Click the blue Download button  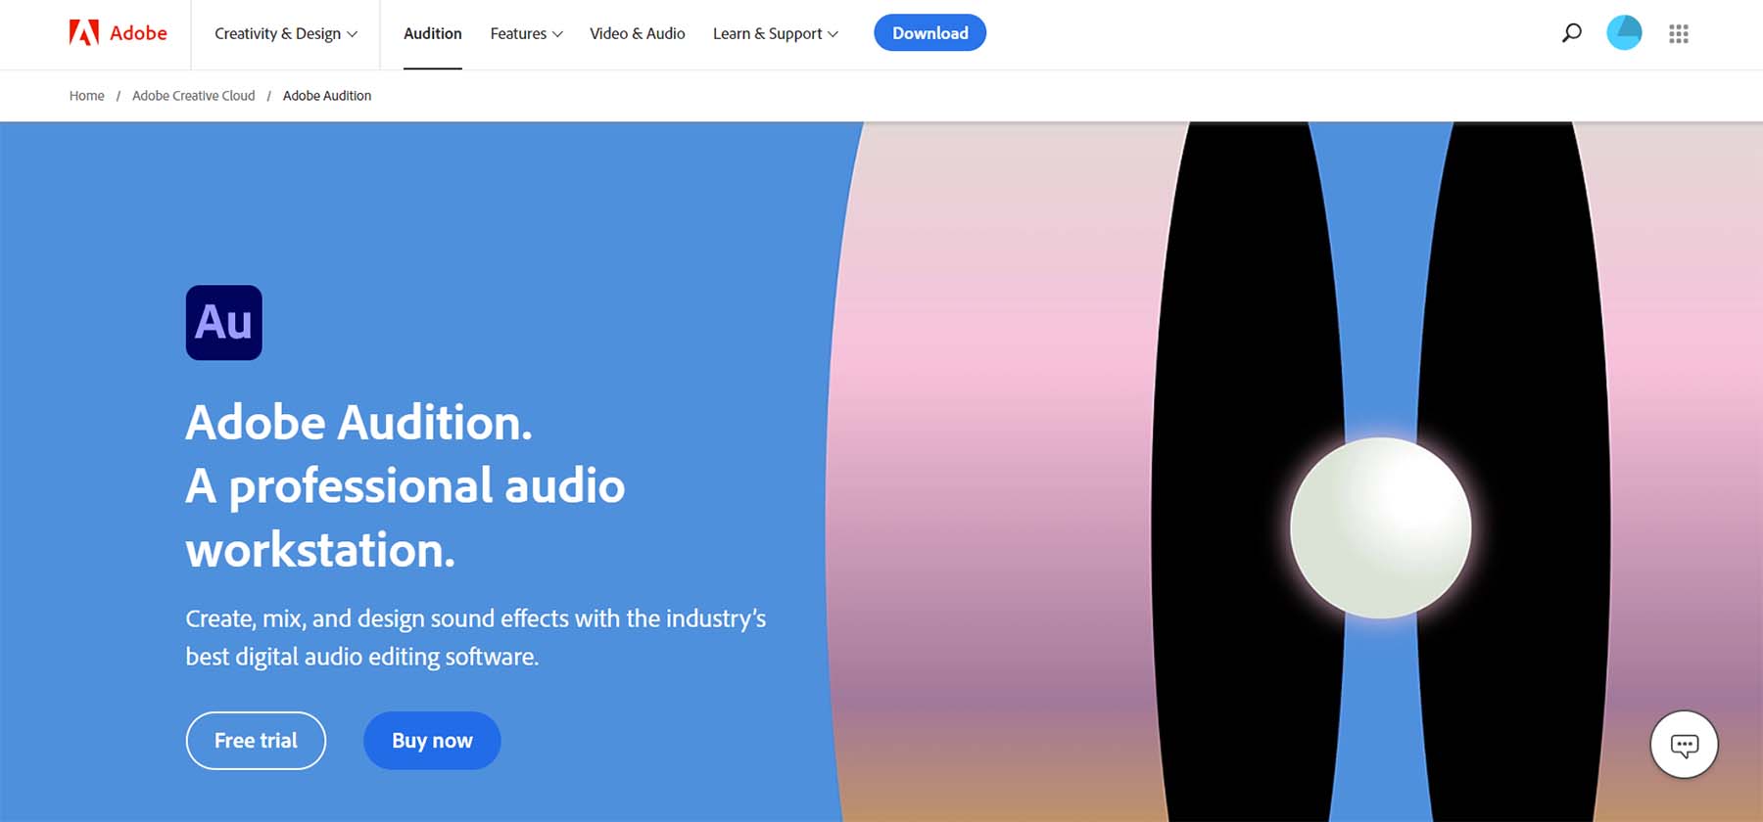click(929, 33)
